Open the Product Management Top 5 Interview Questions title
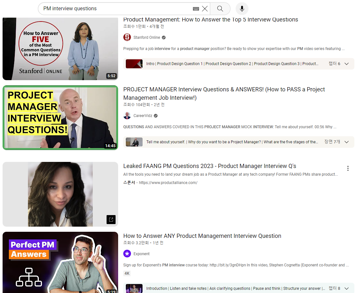 click(x=211, y=20)
